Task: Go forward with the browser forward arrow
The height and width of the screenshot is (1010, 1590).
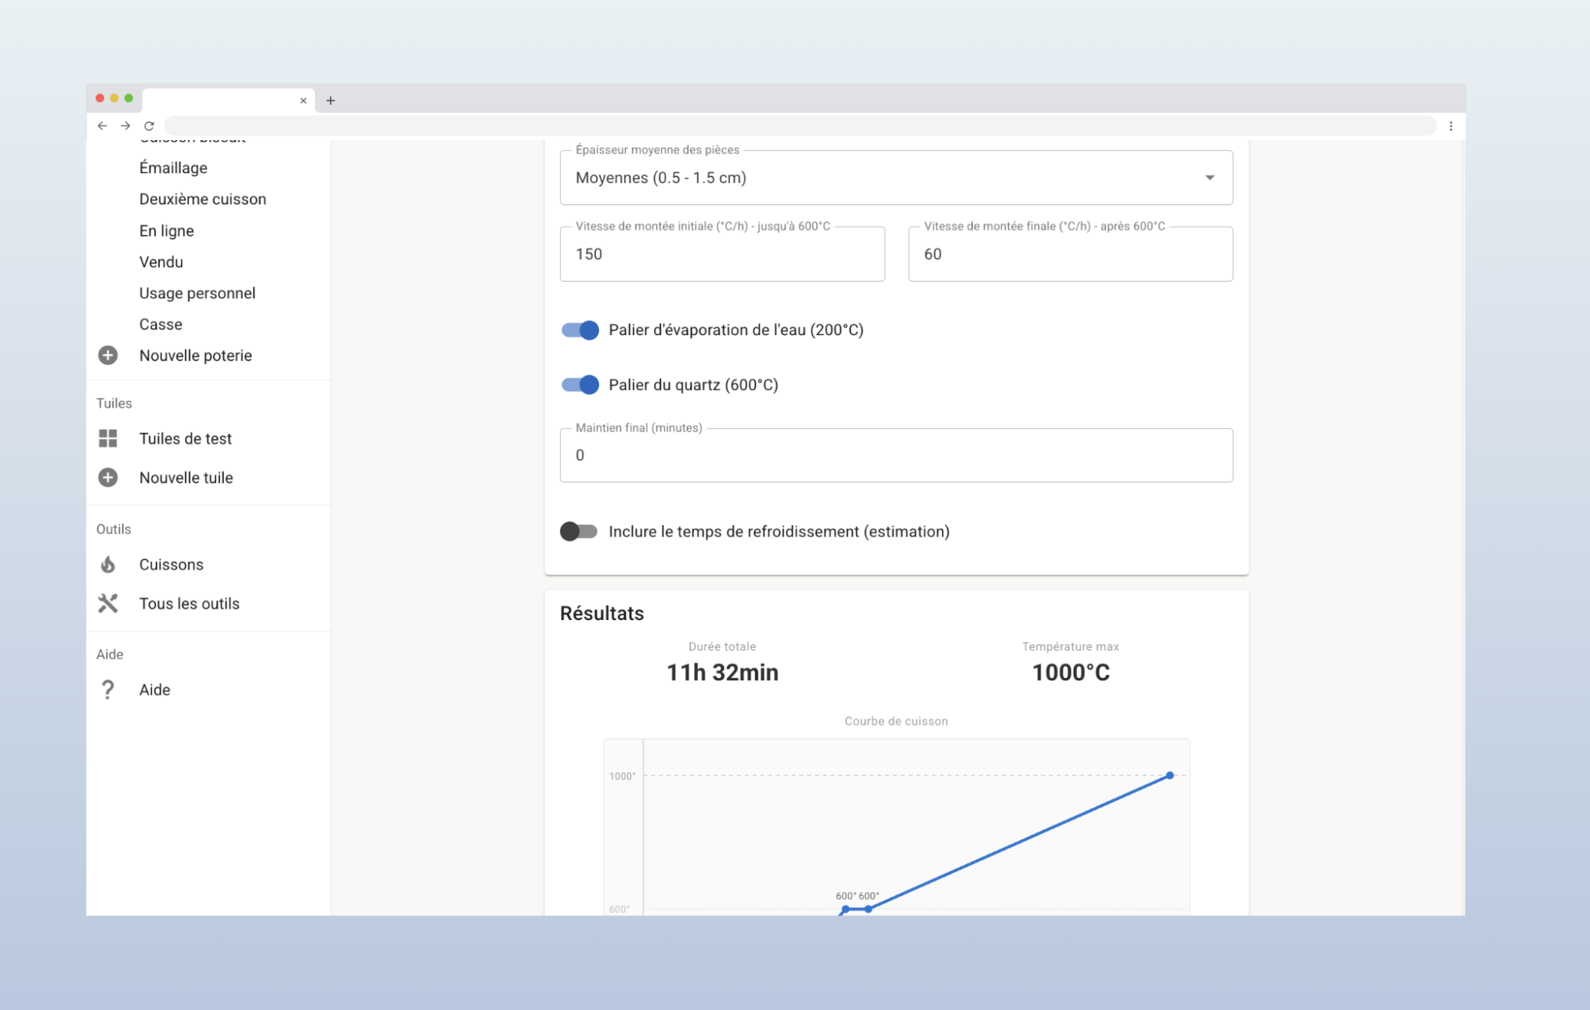Action: 125,125
